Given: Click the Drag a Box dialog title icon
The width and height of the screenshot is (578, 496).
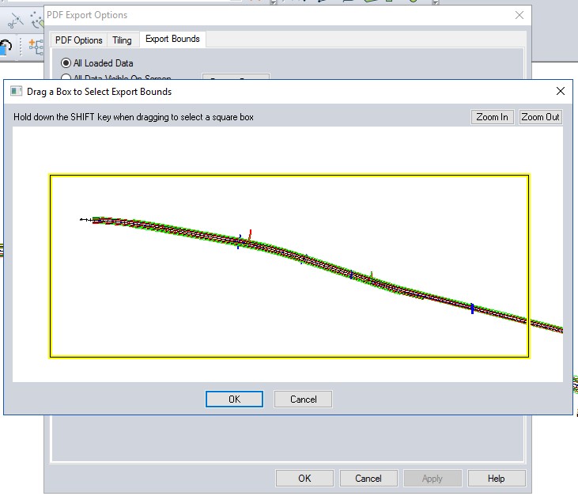Looking at the screenshot, I should [17, 91].
